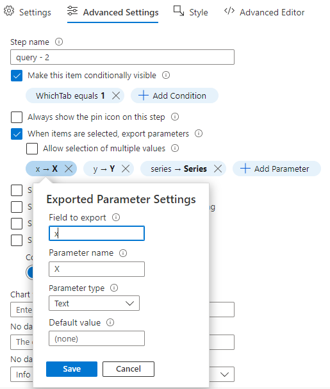Click info icon next to Step name
This screenshot has height=389, width=330.
coord(59,42)
